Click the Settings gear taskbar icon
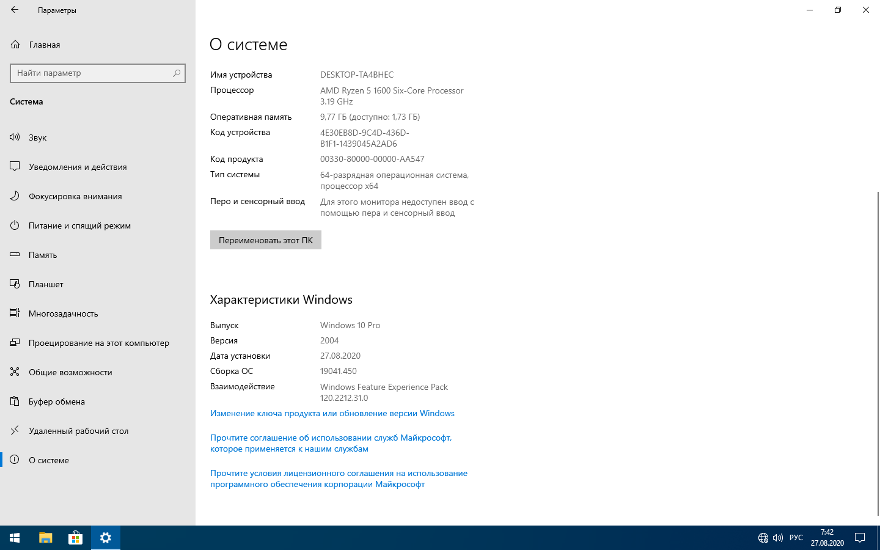The image size is (880, 550). click(106, 538)
